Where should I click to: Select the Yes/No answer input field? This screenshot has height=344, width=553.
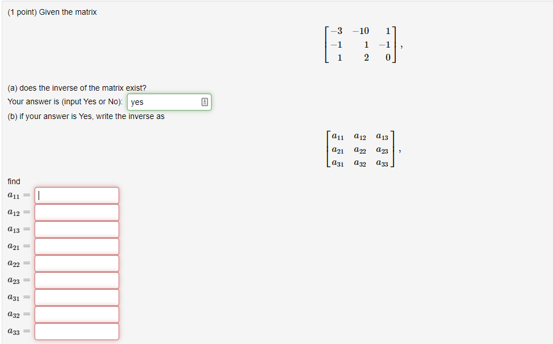click(x=164, y=102)
